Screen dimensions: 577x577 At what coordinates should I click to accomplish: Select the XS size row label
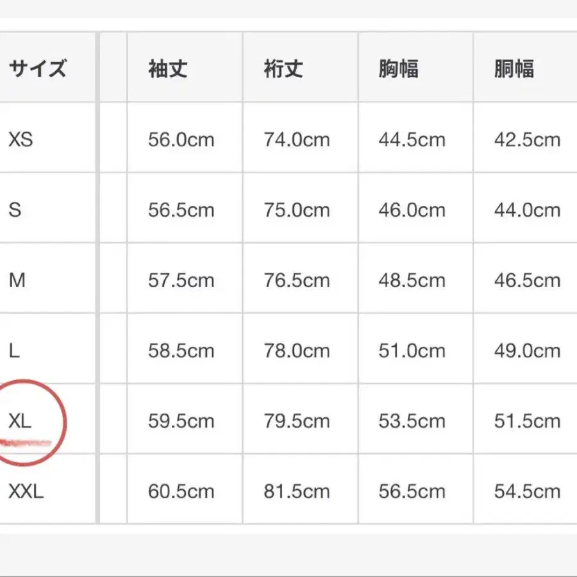pos(21,139)
